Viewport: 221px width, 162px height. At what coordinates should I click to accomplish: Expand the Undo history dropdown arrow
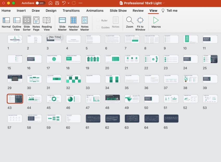pos(68,3)
